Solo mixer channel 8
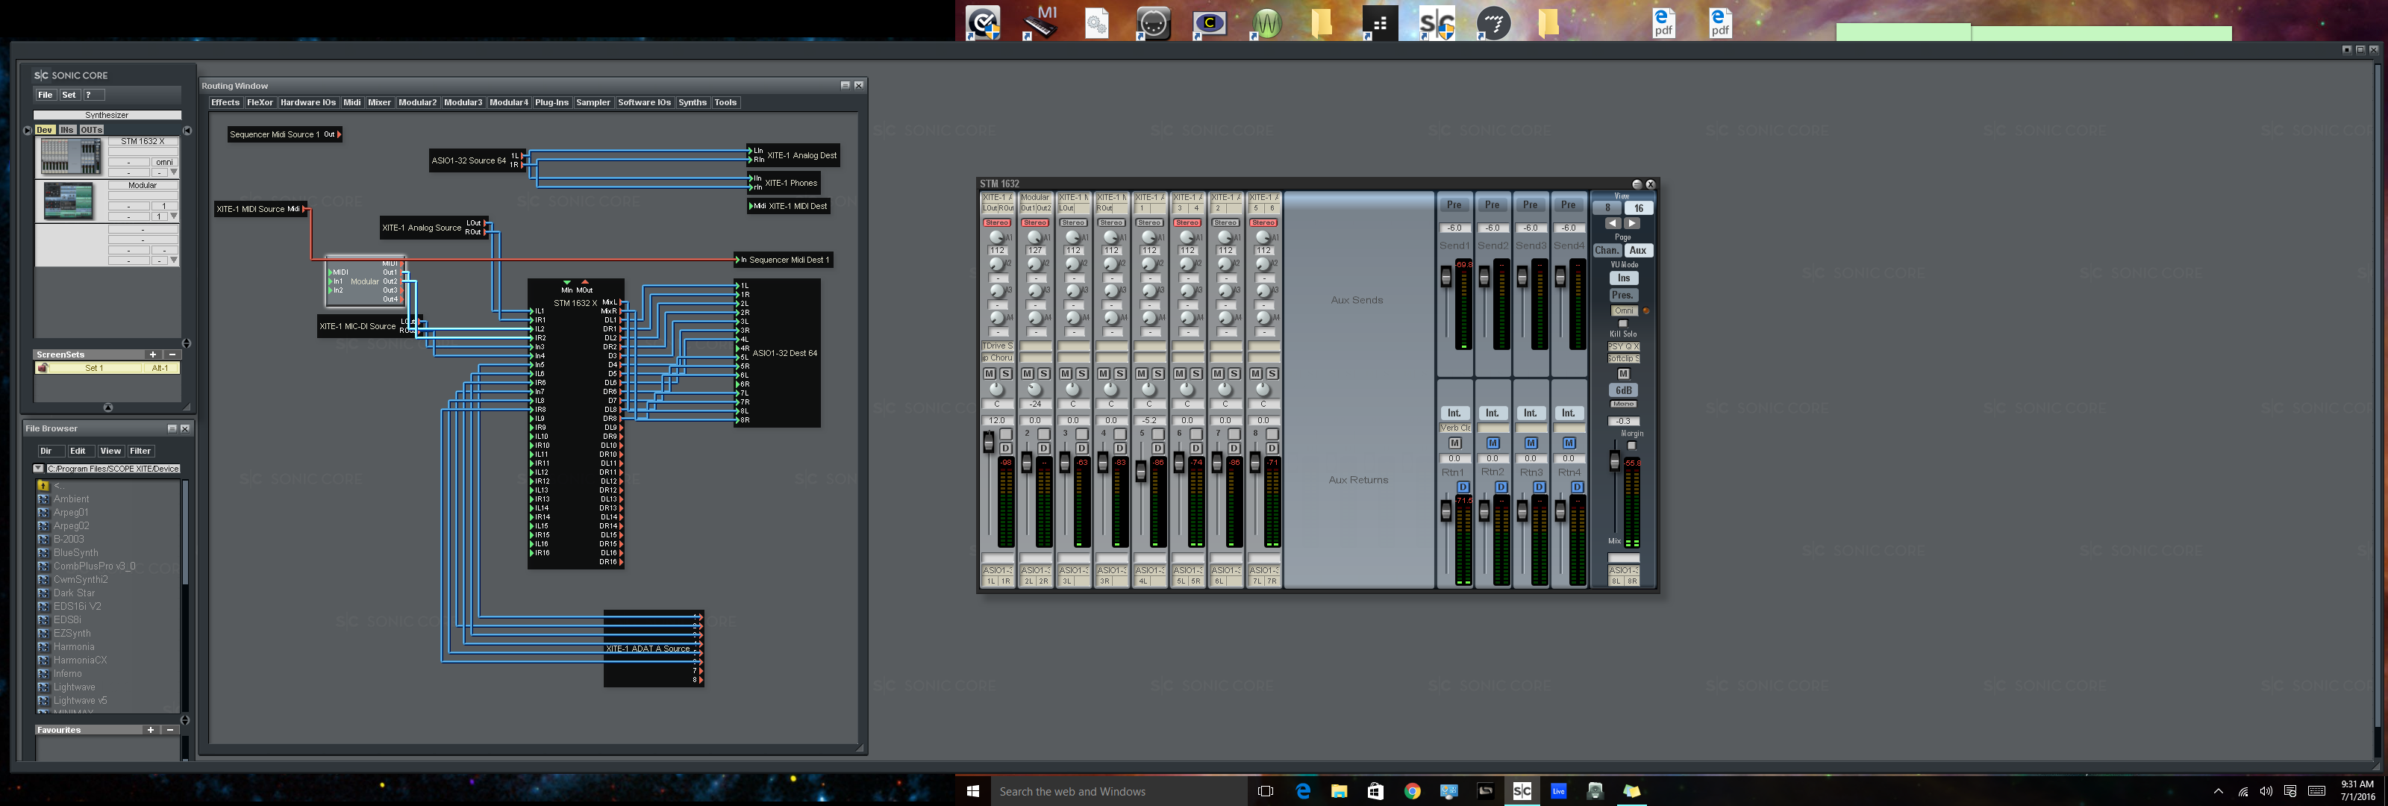The height and width of the screenshot is (806, 2388). [x=1272, y=373]
